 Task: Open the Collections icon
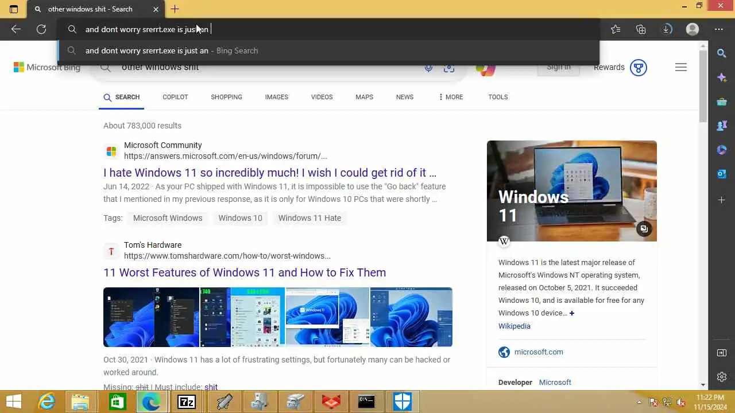[641, 29]
